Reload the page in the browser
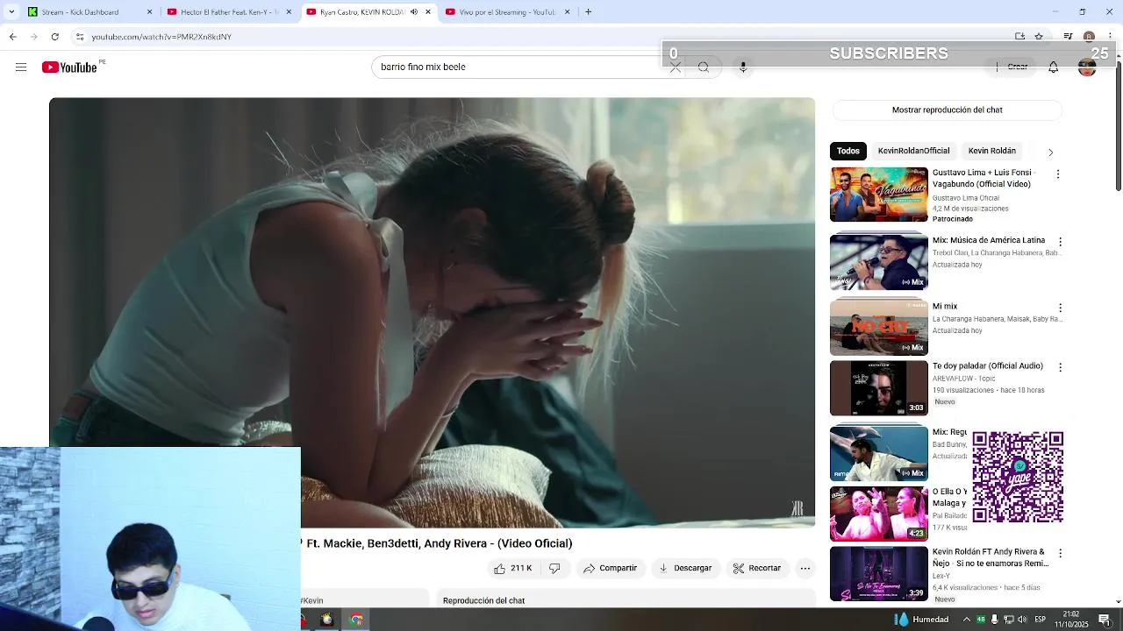This screenshot has height=631, width=1123. coord(54,37)
